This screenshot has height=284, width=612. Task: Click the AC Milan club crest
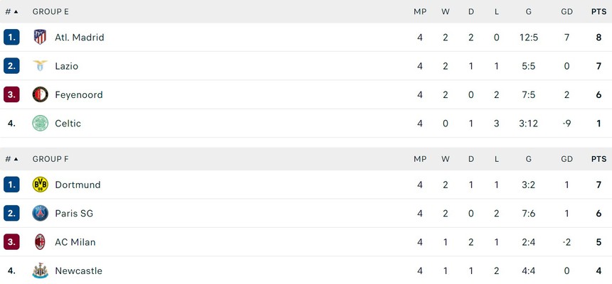click(x=40, y=242)
